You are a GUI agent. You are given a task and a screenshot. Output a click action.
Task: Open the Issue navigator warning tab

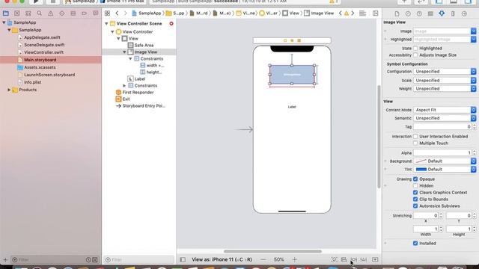[51, 13]
